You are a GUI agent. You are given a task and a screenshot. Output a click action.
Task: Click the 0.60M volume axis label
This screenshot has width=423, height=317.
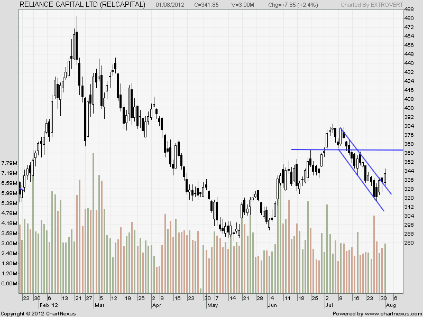(x=9, y=284)
